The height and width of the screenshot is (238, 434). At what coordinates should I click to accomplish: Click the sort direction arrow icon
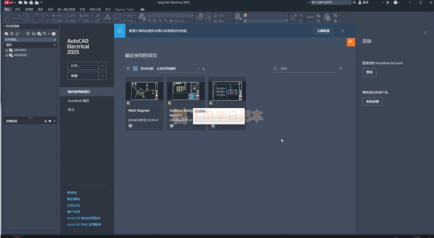(x=204, y=69)
